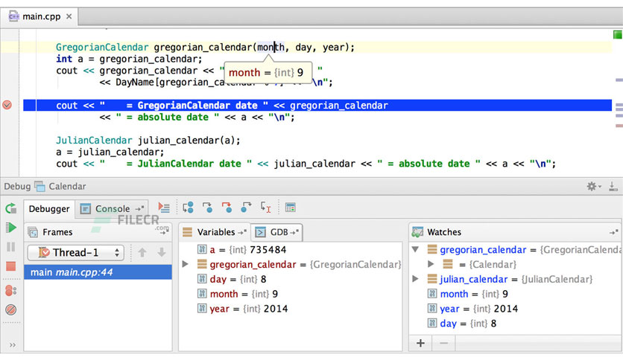Toggle Mute Breakpoints icon
623x360 pixels.
pos(11,309)
